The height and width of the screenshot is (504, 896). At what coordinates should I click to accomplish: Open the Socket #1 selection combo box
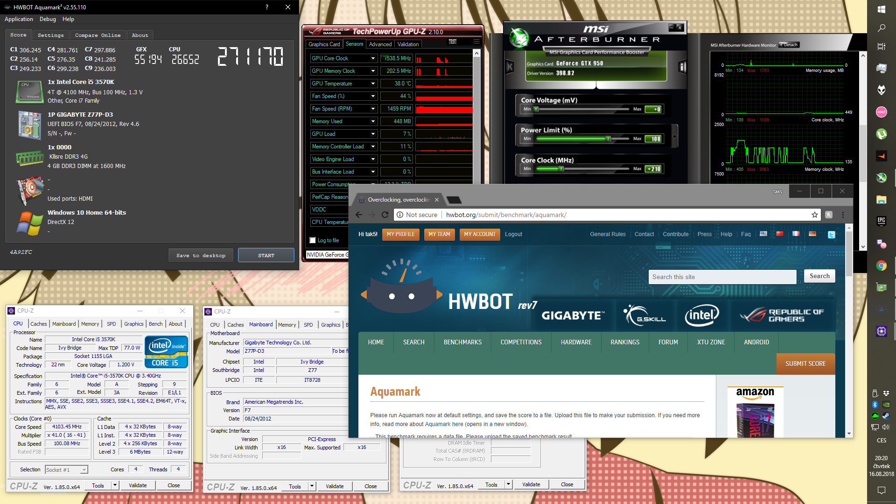(66, 470)
